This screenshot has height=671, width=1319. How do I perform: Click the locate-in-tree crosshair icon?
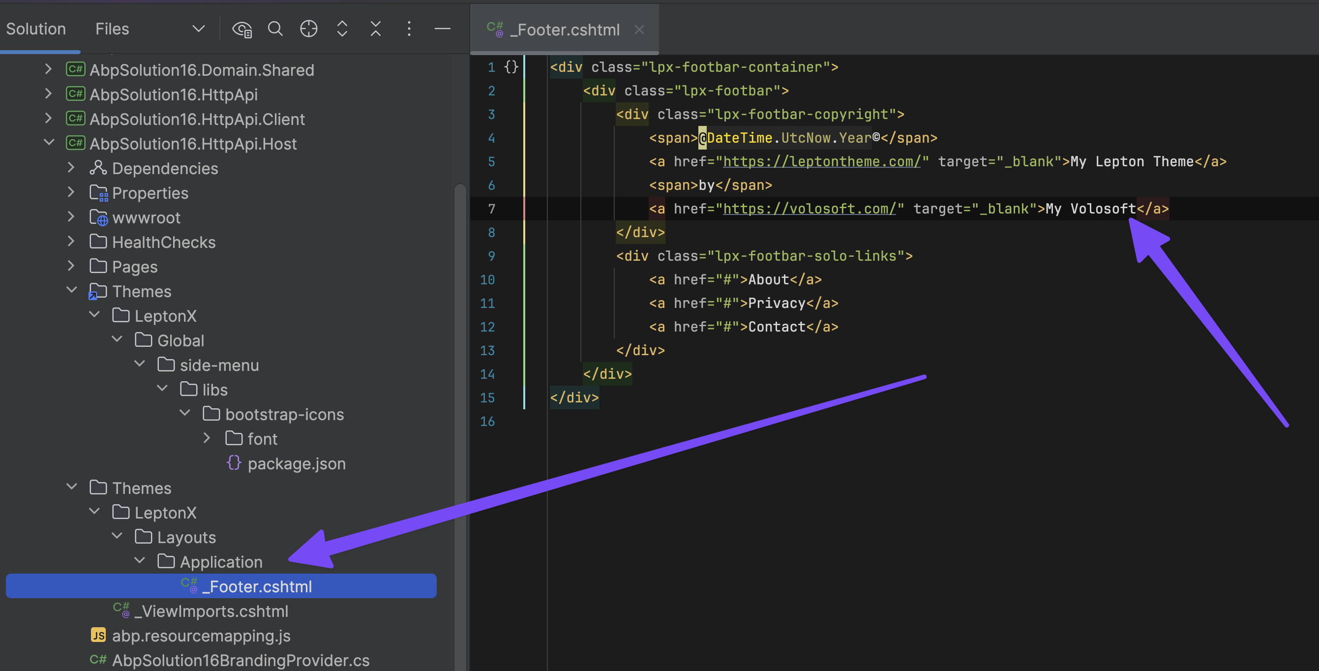pos(308,29)
